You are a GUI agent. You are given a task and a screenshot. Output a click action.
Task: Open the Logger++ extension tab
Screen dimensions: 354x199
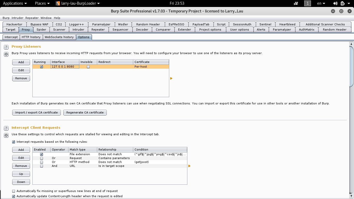coord(76,24)
